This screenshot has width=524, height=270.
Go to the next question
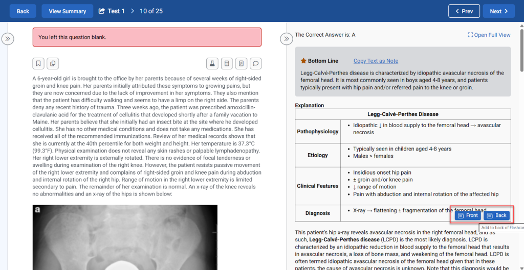pyautogui.click(x=498, y=11)
